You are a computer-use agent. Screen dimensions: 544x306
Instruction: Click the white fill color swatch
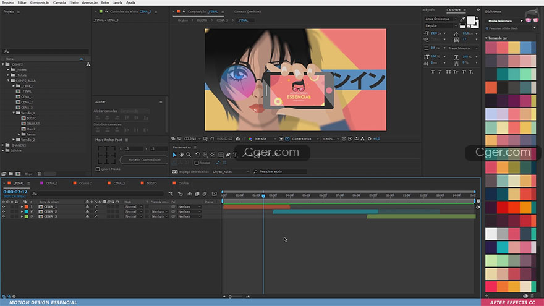pyautogui.click(x=471, y=21)
